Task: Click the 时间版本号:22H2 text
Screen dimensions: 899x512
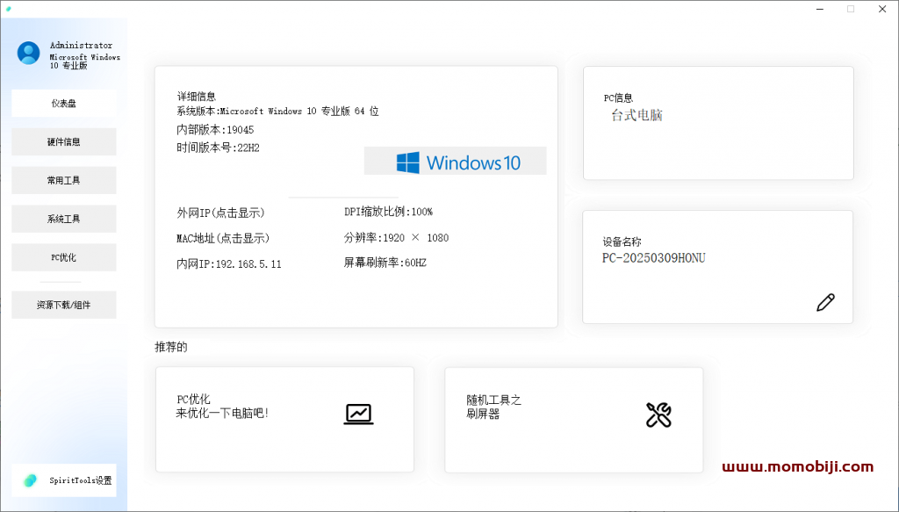Action: [x=218, y=148]
